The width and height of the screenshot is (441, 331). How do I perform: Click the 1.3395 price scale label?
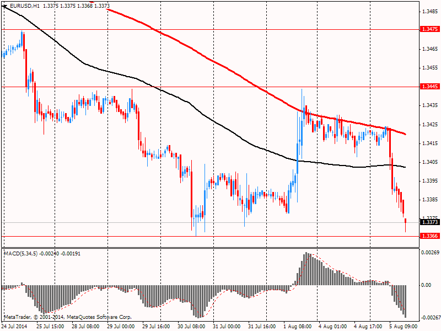pos(431,181)
